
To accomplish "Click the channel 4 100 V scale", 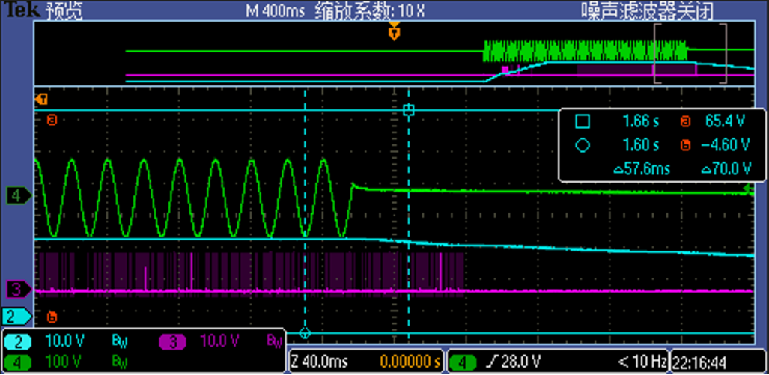I will [62, 363].
